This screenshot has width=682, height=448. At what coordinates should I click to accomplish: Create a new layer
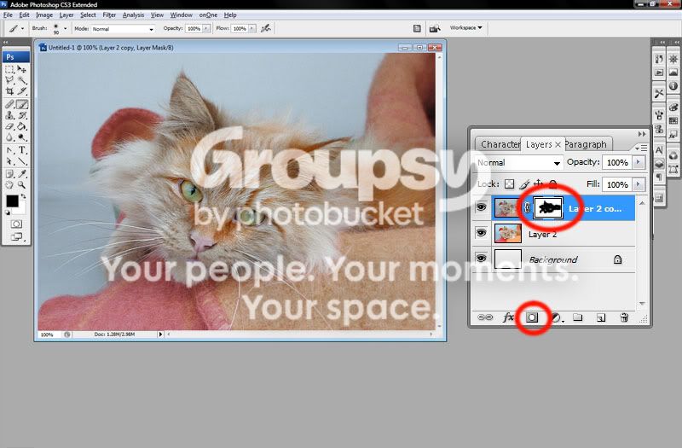coord(601,317)
